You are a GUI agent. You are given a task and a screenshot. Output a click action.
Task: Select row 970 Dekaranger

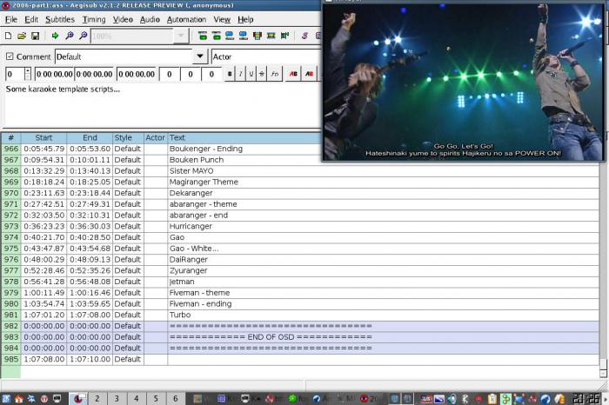(300, 193)
